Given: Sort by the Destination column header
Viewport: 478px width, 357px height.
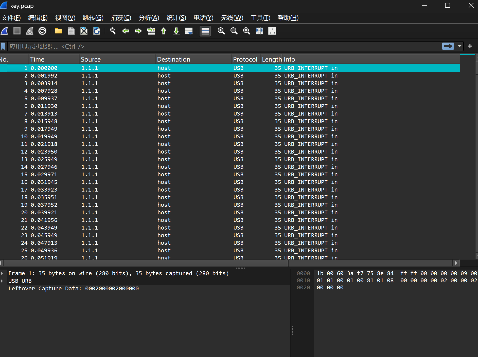Looking at the screenshot, I should [193, 59].
